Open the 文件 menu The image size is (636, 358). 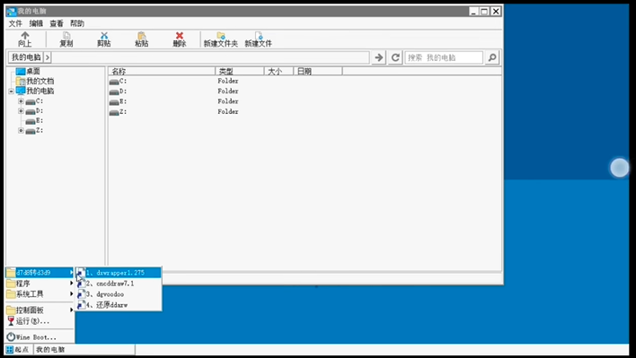pos(15,23)
